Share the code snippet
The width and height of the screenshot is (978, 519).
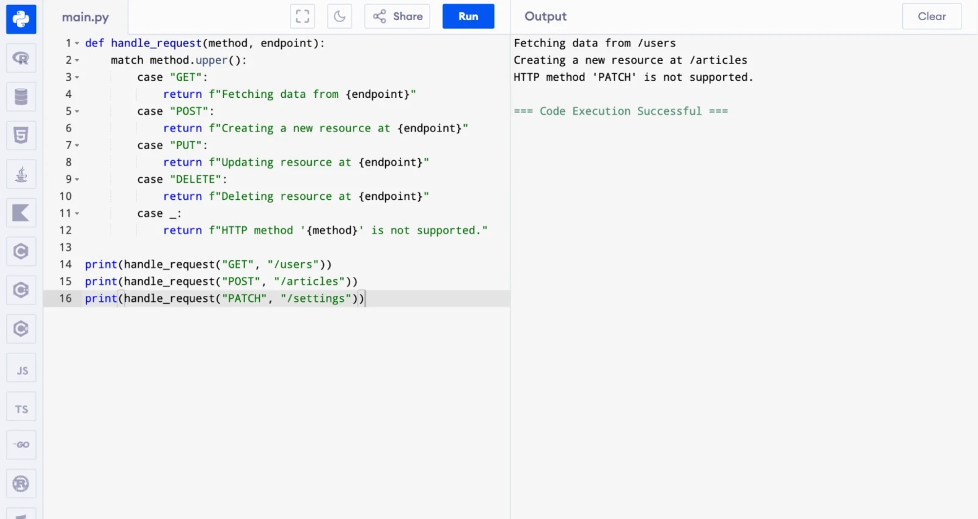click(397, 17)
